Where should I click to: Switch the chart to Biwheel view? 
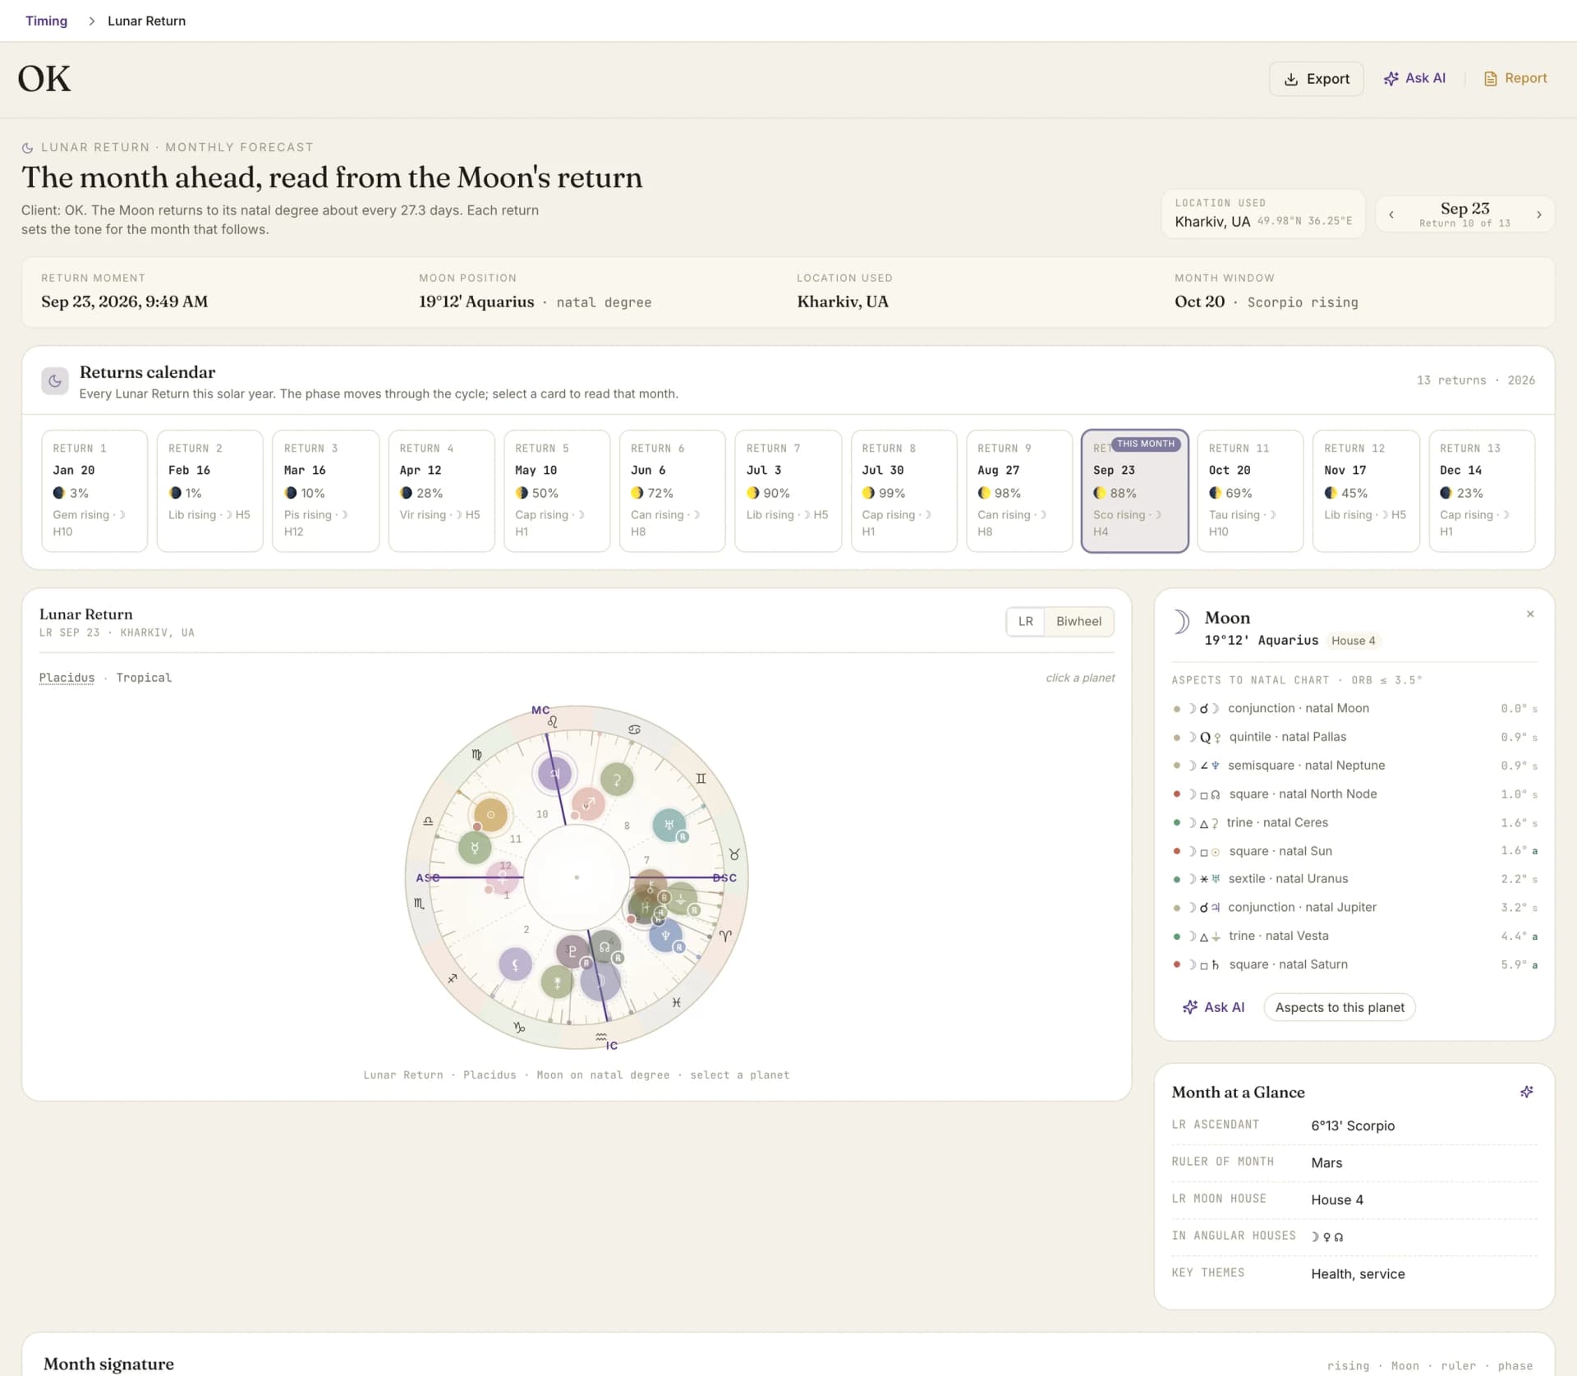coord(1078,621)
